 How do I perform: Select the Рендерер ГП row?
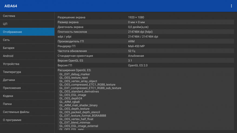(145, 46)
